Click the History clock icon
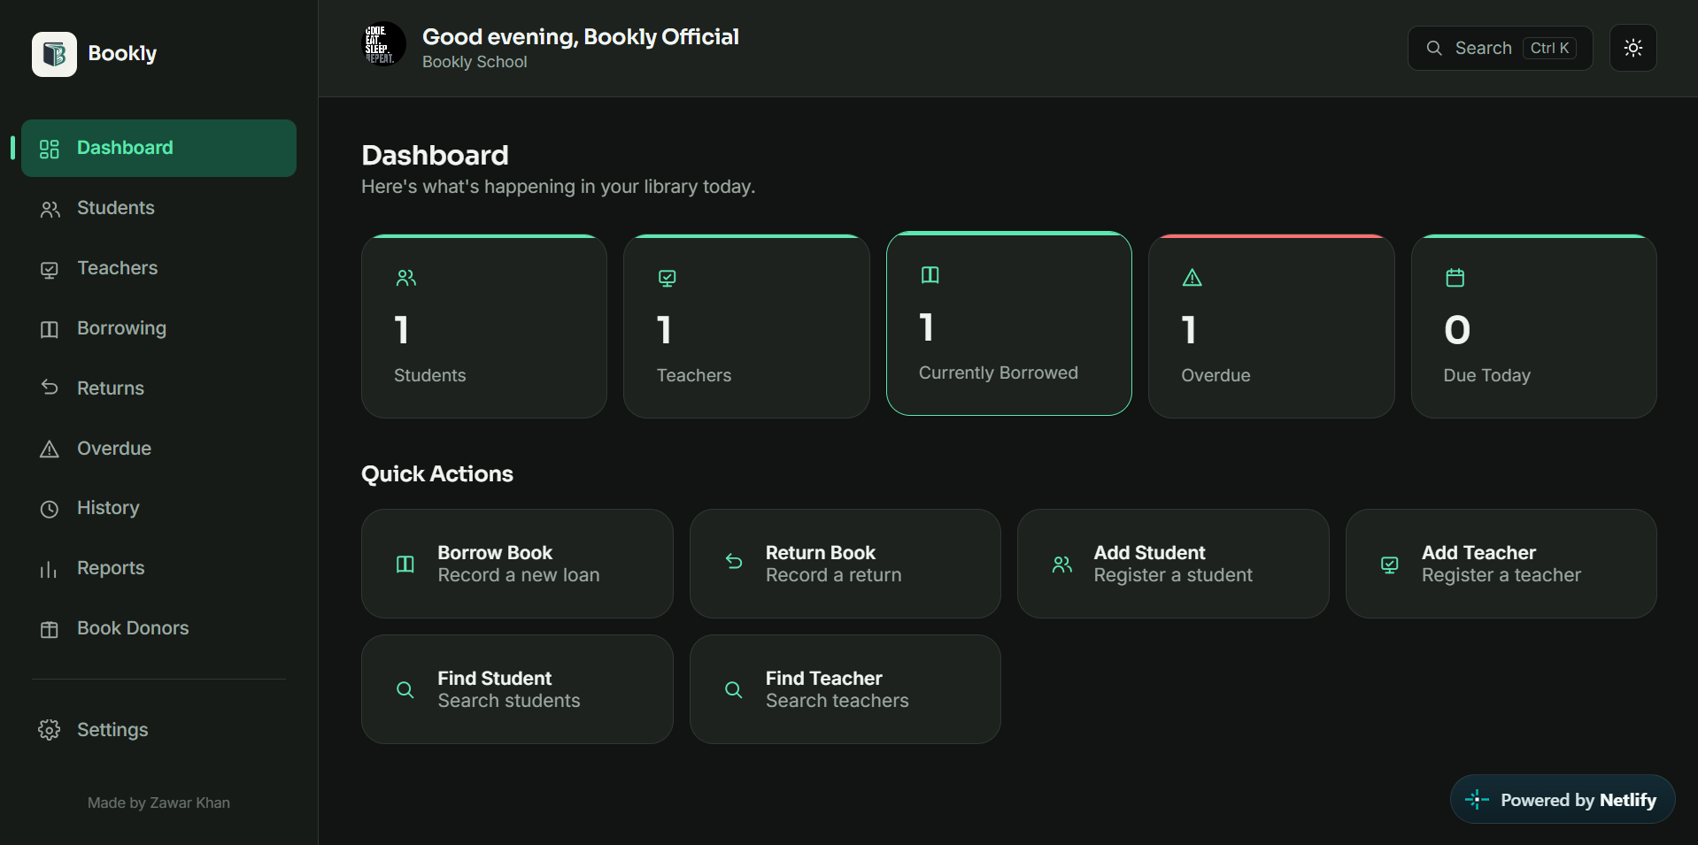The image size is (1698, 845). [50, 509]
